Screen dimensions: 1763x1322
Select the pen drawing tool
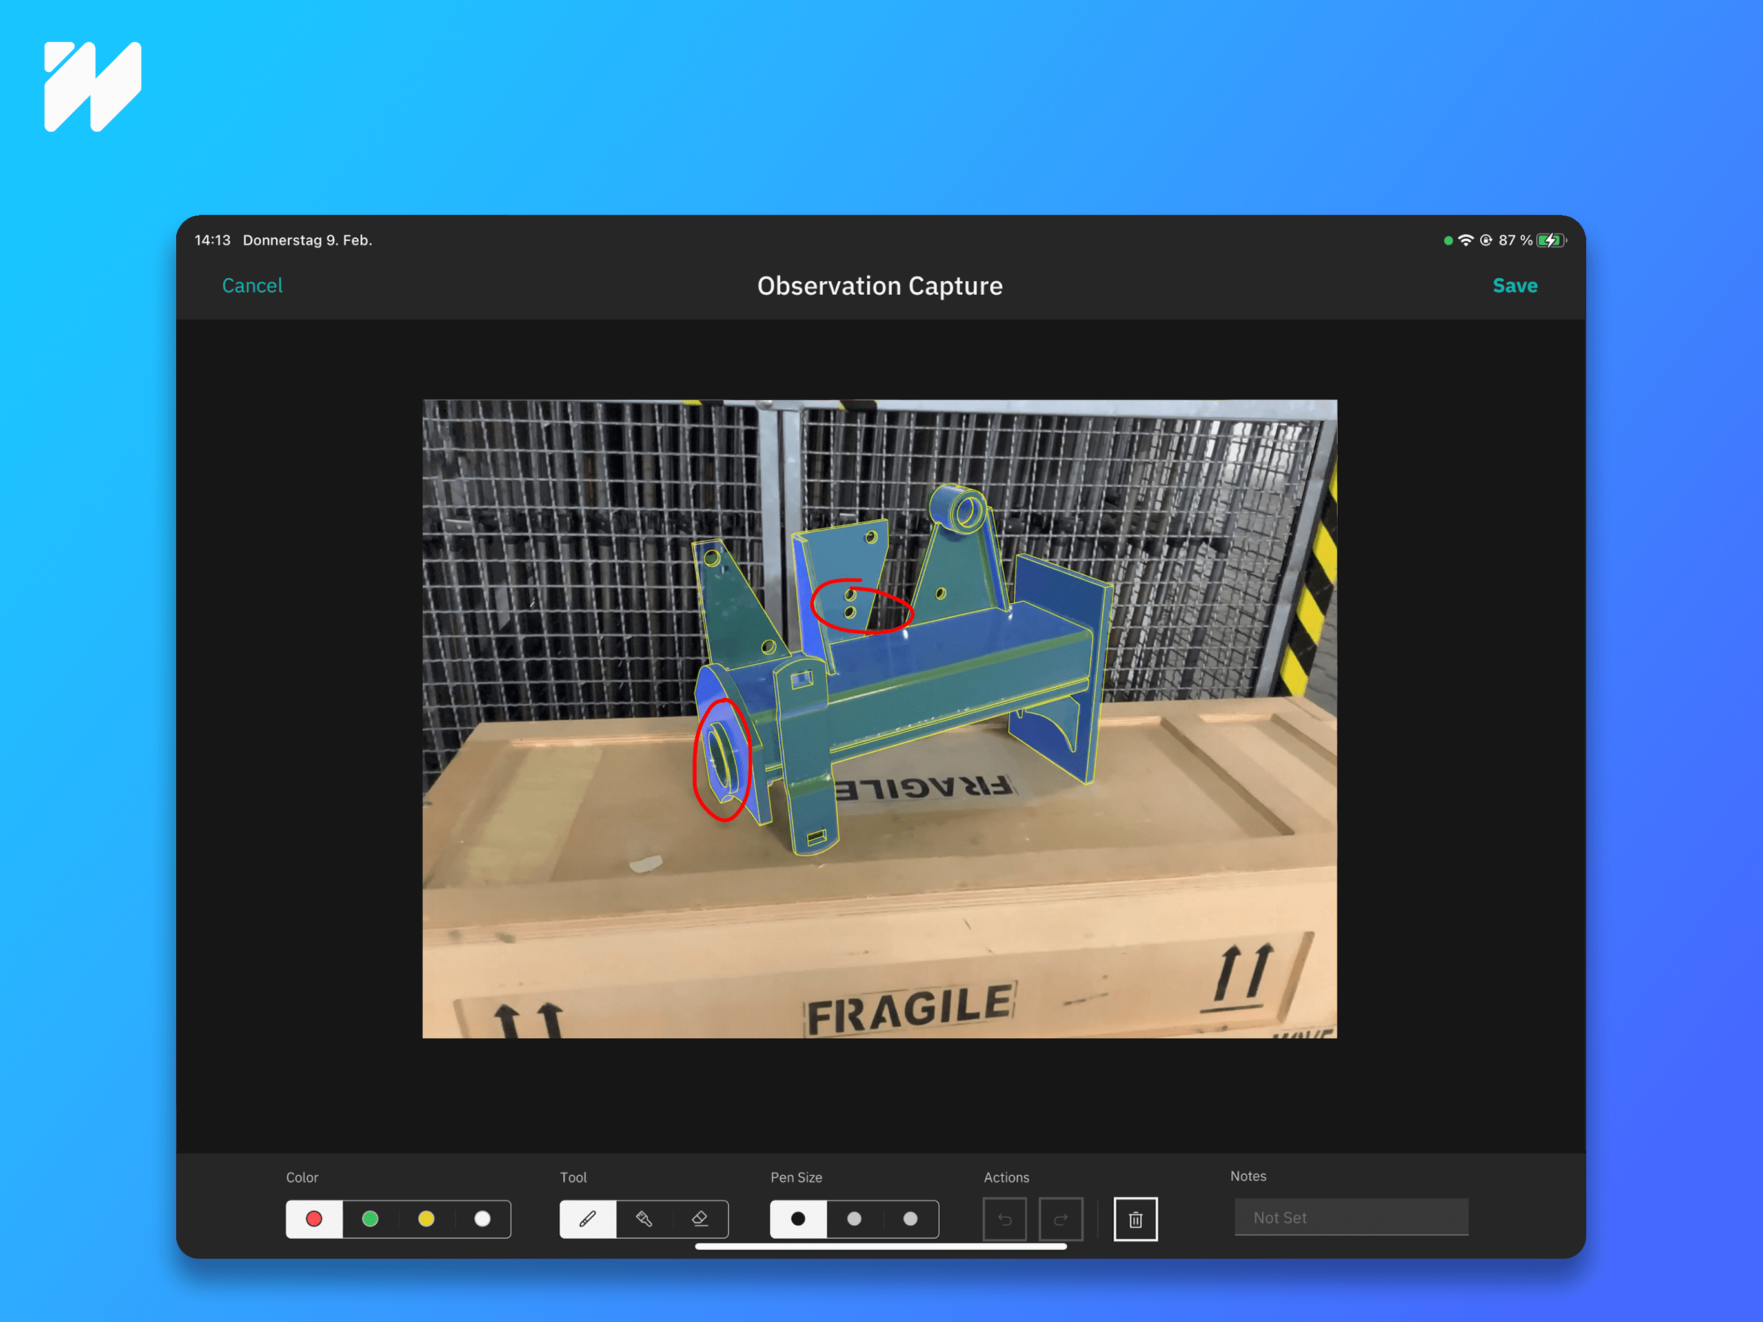pyautogui.click(x=587, y=1218)
